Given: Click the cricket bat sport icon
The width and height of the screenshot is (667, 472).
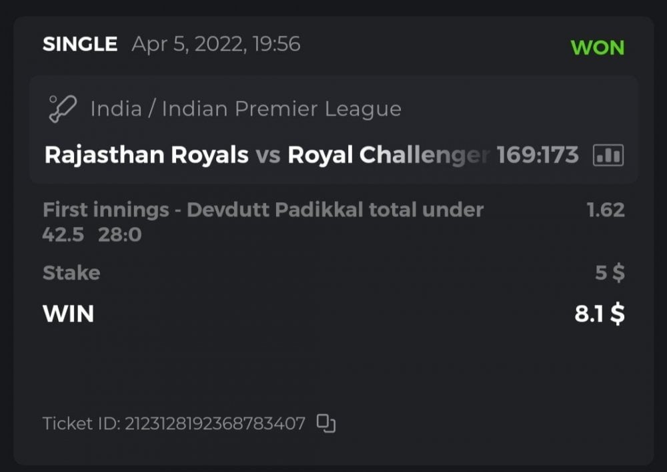Looking at the screenshot, I should 62,109.
